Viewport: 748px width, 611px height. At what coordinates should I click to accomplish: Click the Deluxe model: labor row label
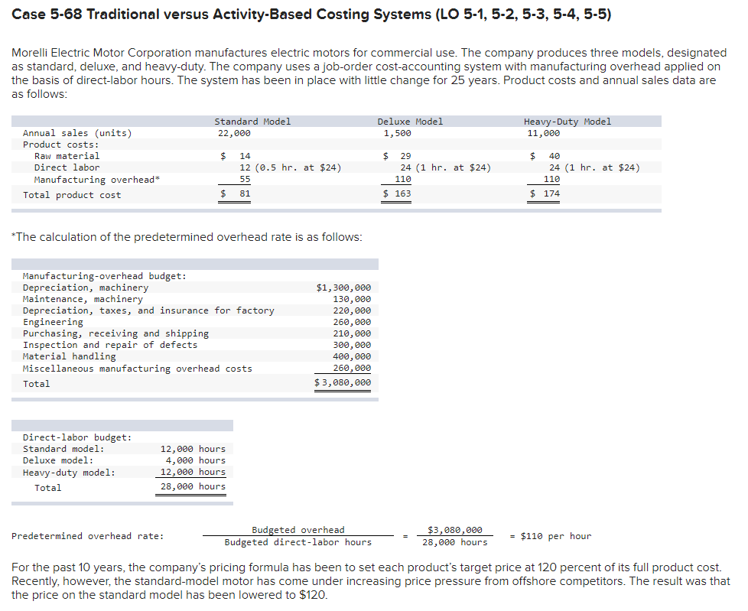(x=58, y=460)
